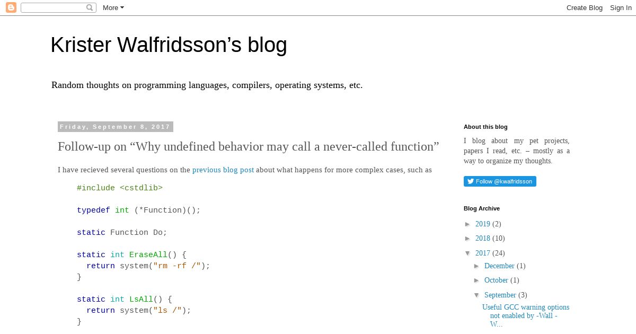This screenshot has width=636, height=334.
Task: Open the Follow-up on undefined behavior post title
Action: [249, 146]
